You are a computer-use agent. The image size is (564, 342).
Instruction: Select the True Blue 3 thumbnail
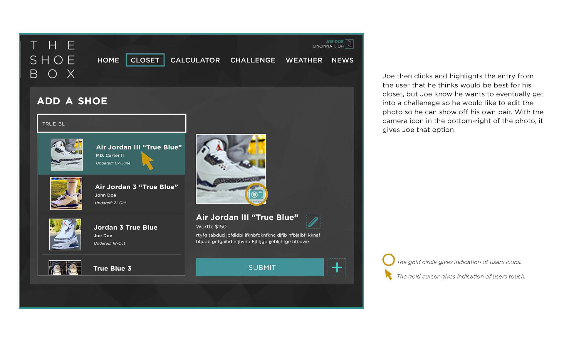coord(65,268)
